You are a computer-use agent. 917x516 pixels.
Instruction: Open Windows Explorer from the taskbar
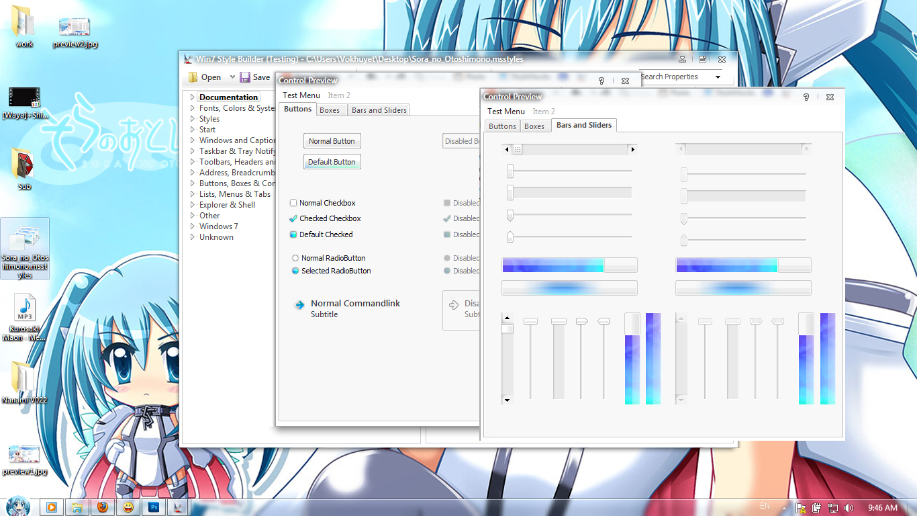tap(77, 507)
